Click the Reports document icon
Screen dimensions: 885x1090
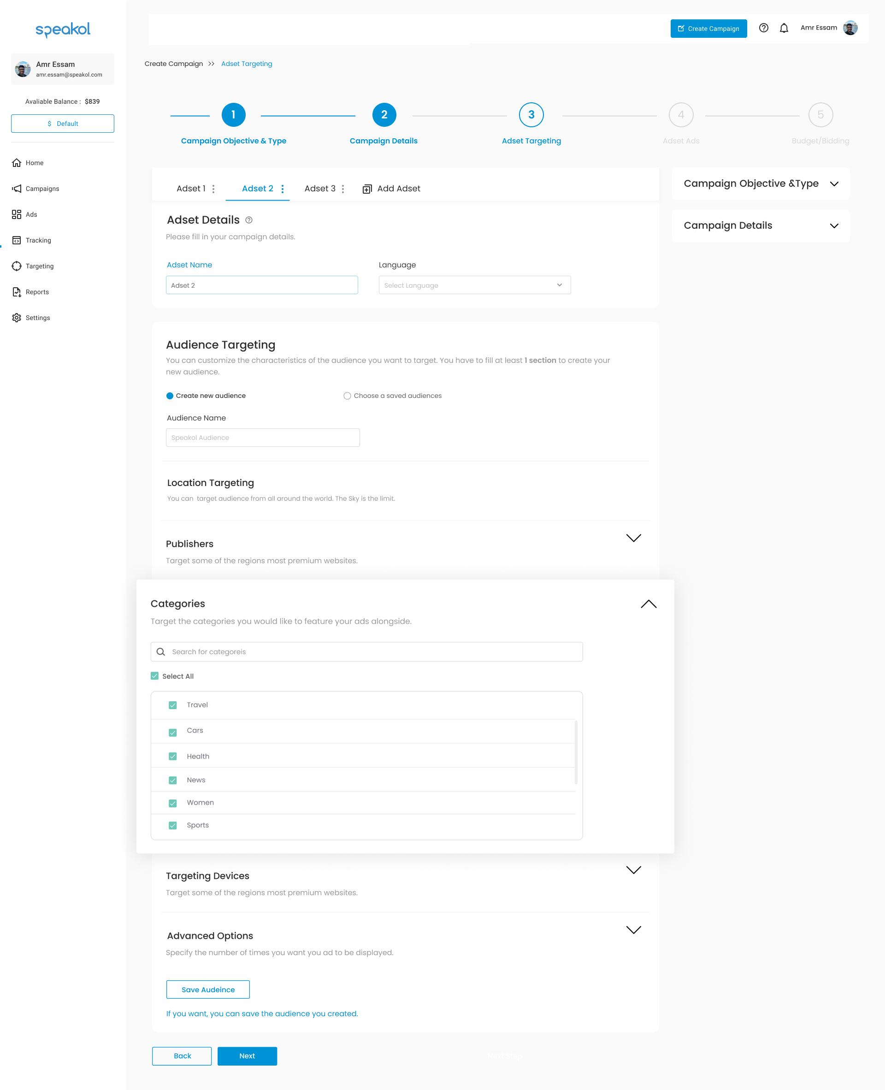click(x=16, y=292)
